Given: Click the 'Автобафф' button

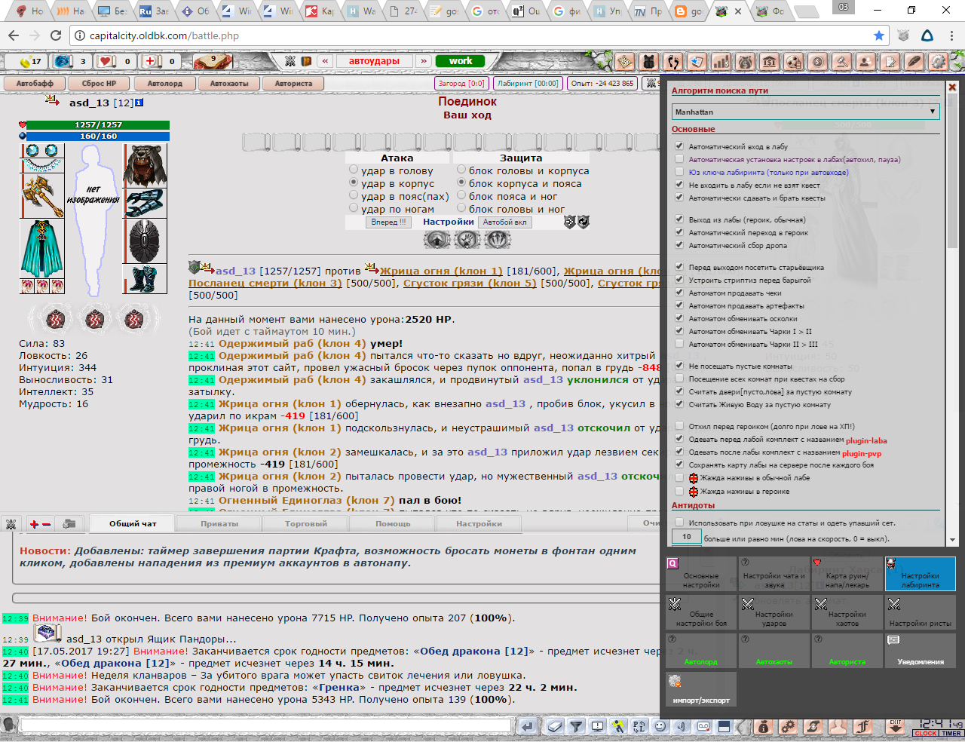Looking at the screenshot, I should click(35, 84).
